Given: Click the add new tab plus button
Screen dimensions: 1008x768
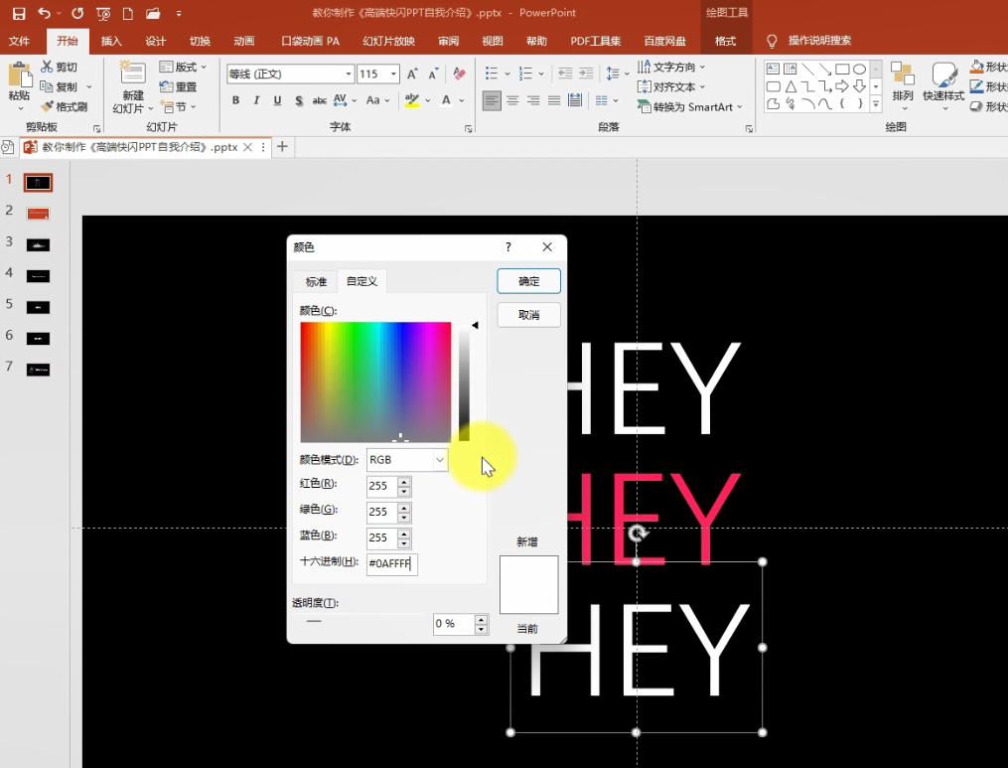Looking at the screenshot, I should click(x=282, y=147).
